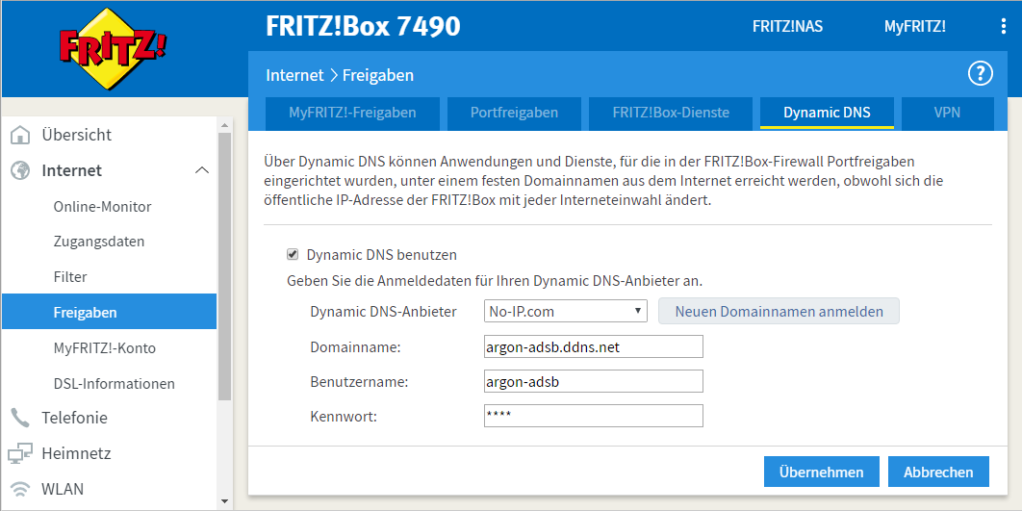Click the FRITZ! logo

pos(114,49)
